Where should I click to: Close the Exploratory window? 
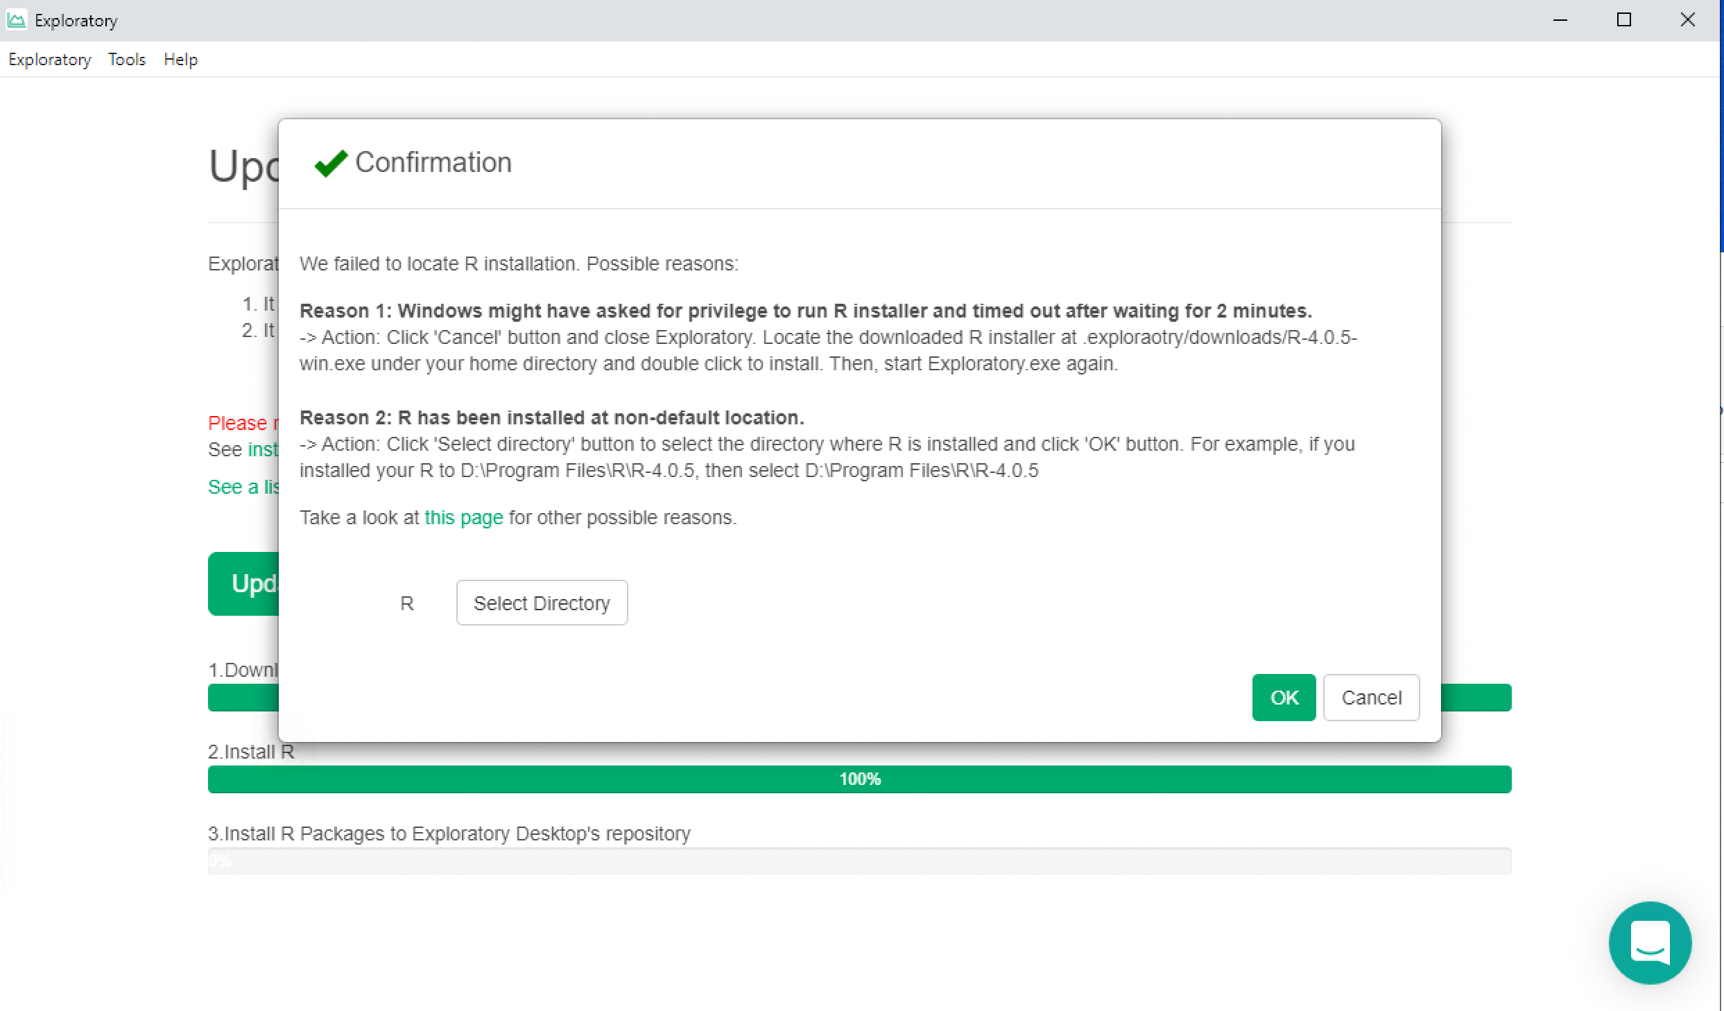point(1687,20)
